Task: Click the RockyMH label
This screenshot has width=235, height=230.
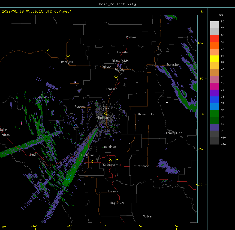Action: tap(67, 62)
